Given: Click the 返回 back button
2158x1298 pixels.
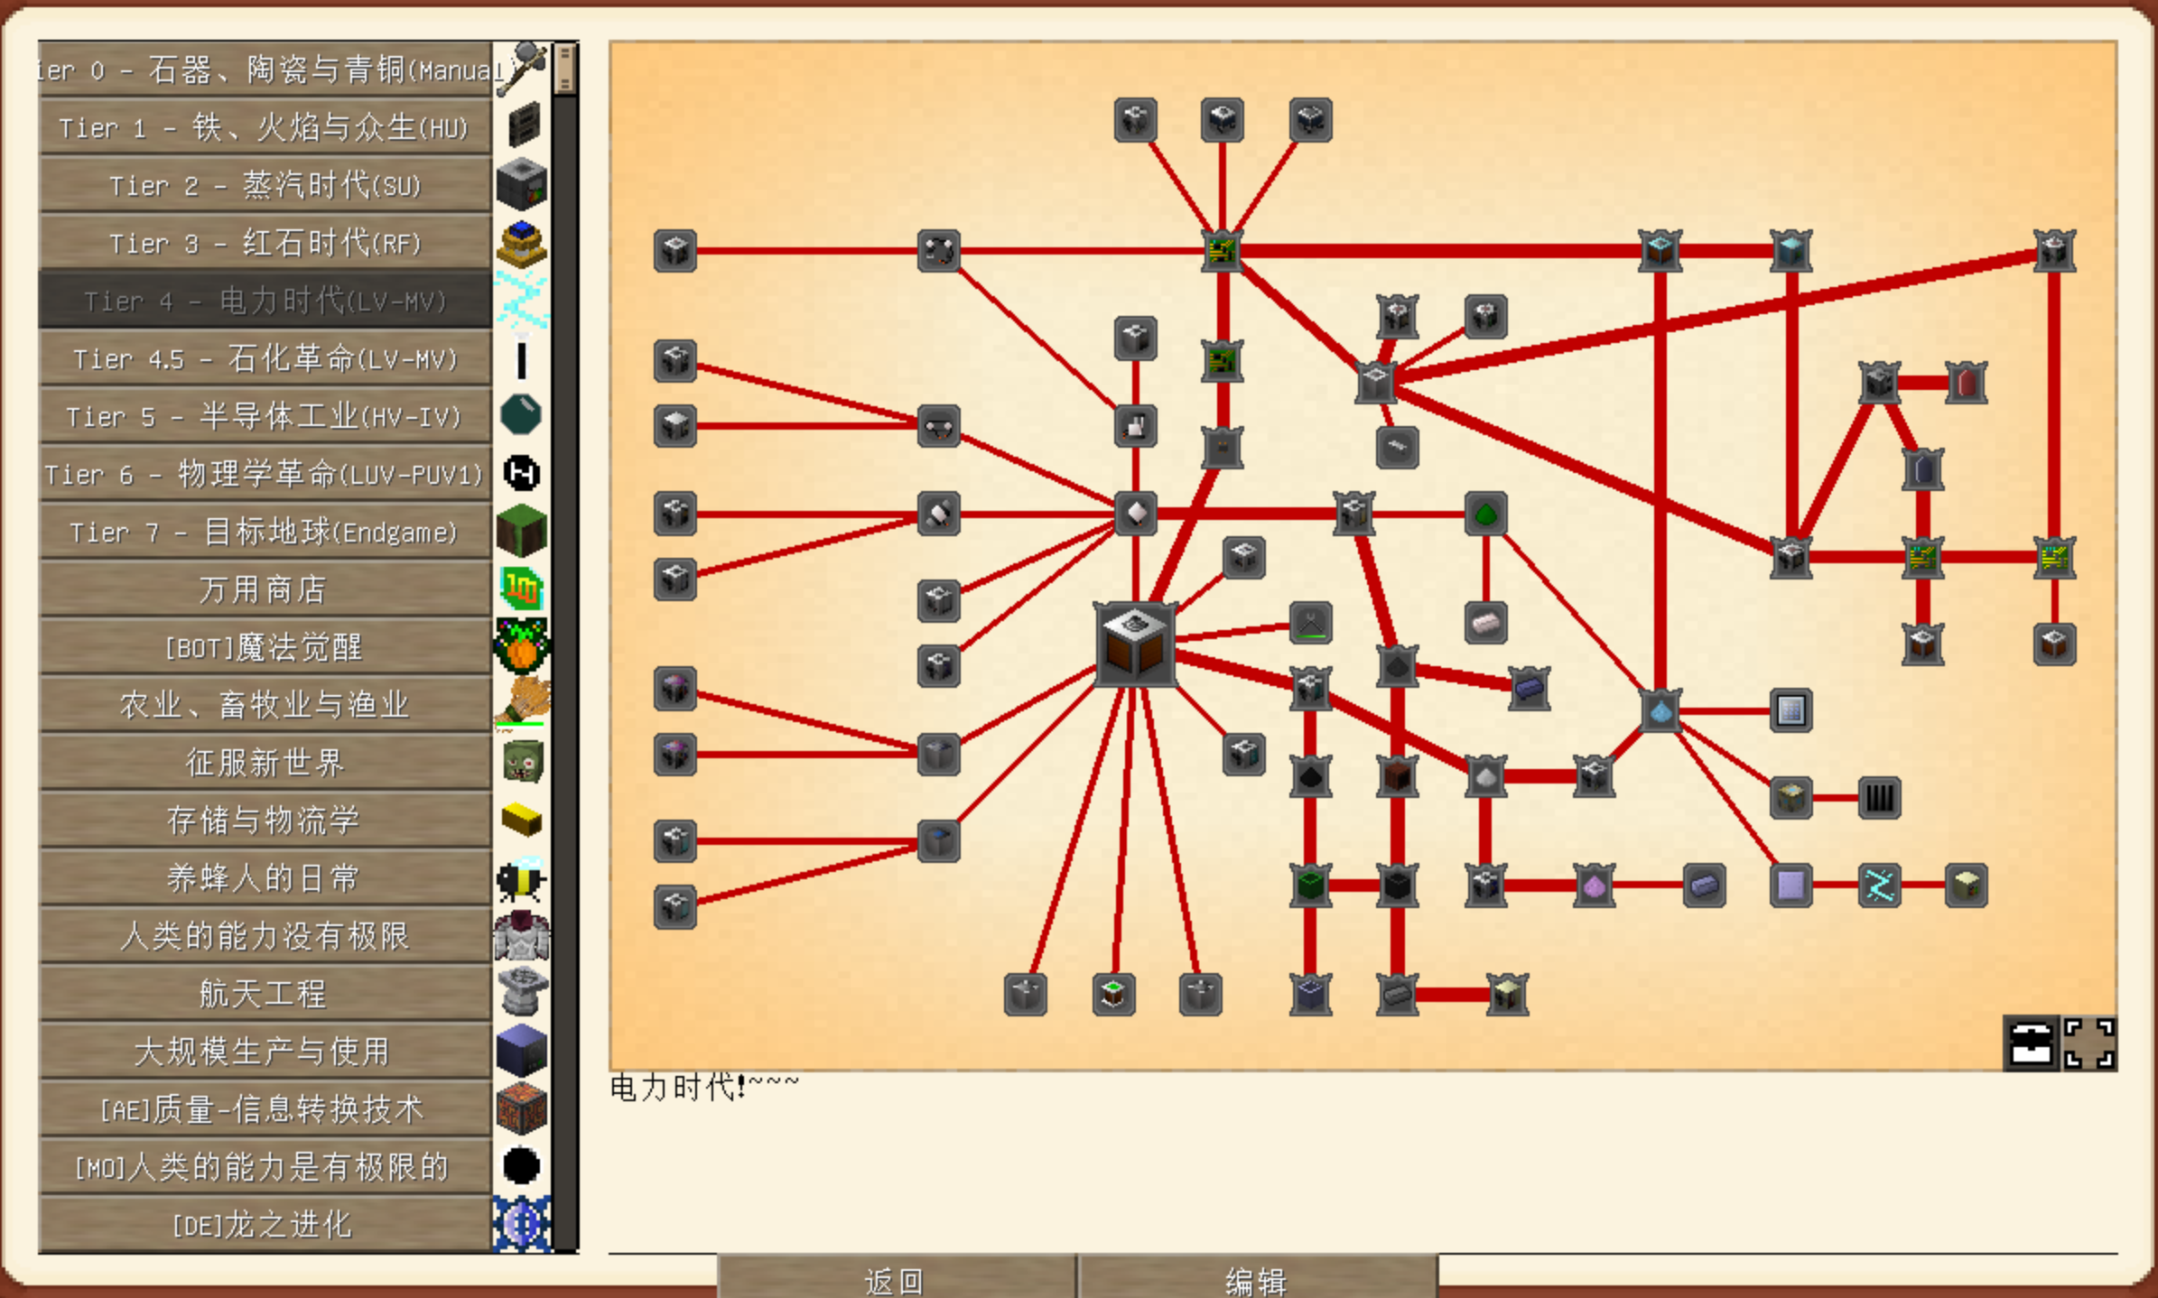Looking at the screenshot, I should coord(896,1276).
